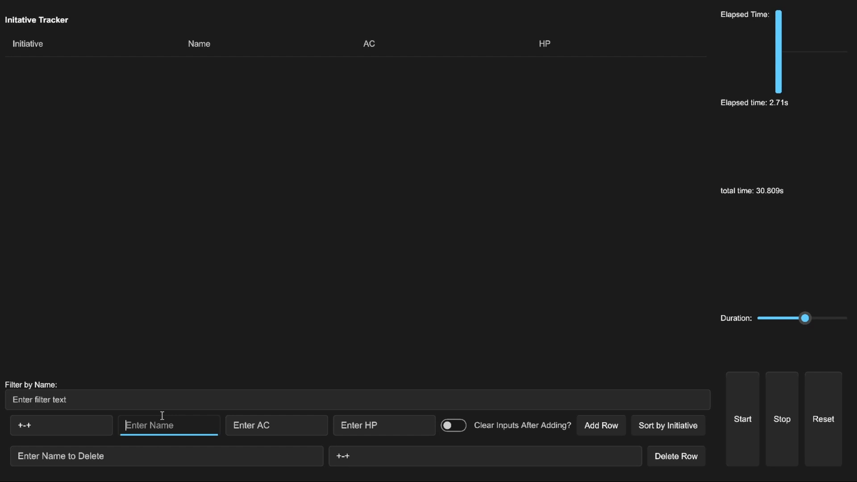Select the total time 30.809s text
857x482 pixels.
[x=752, y=191]
